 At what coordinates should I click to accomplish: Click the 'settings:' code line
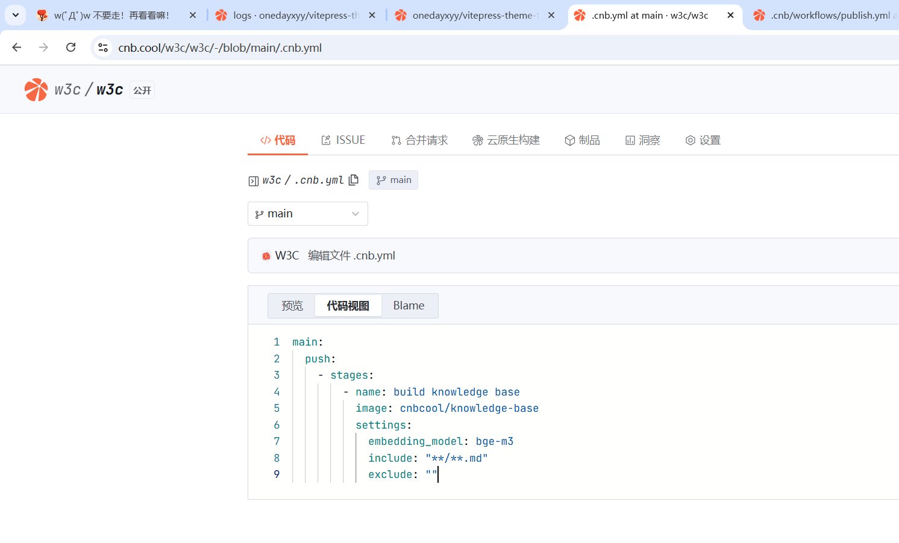[x=384, y=425]
